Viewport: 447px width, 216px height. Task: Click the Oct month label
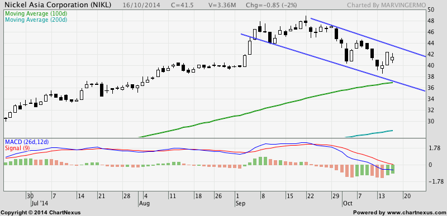[348, 204]
